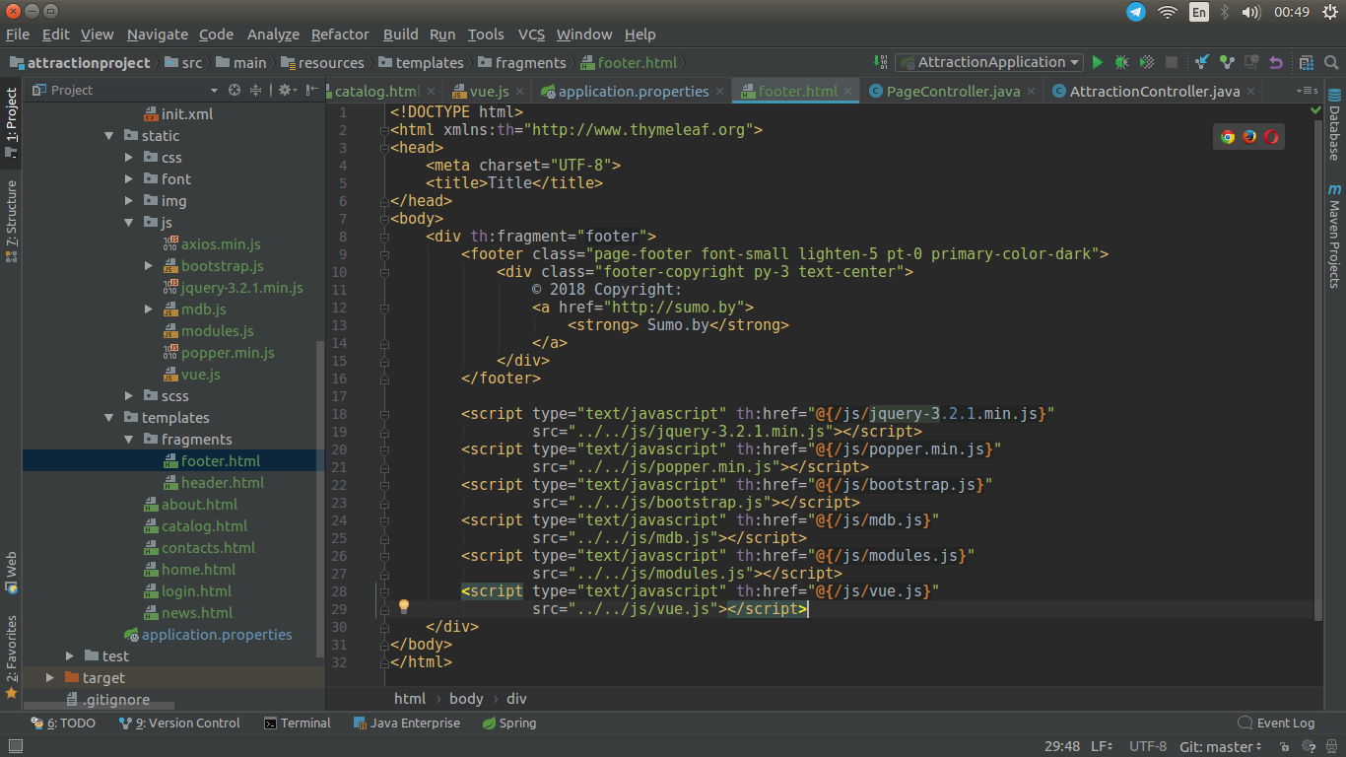The height and width of the screenshot is (757, 1346).
Task: Select catalog.html in project tree
Action: tap(195, 526)
